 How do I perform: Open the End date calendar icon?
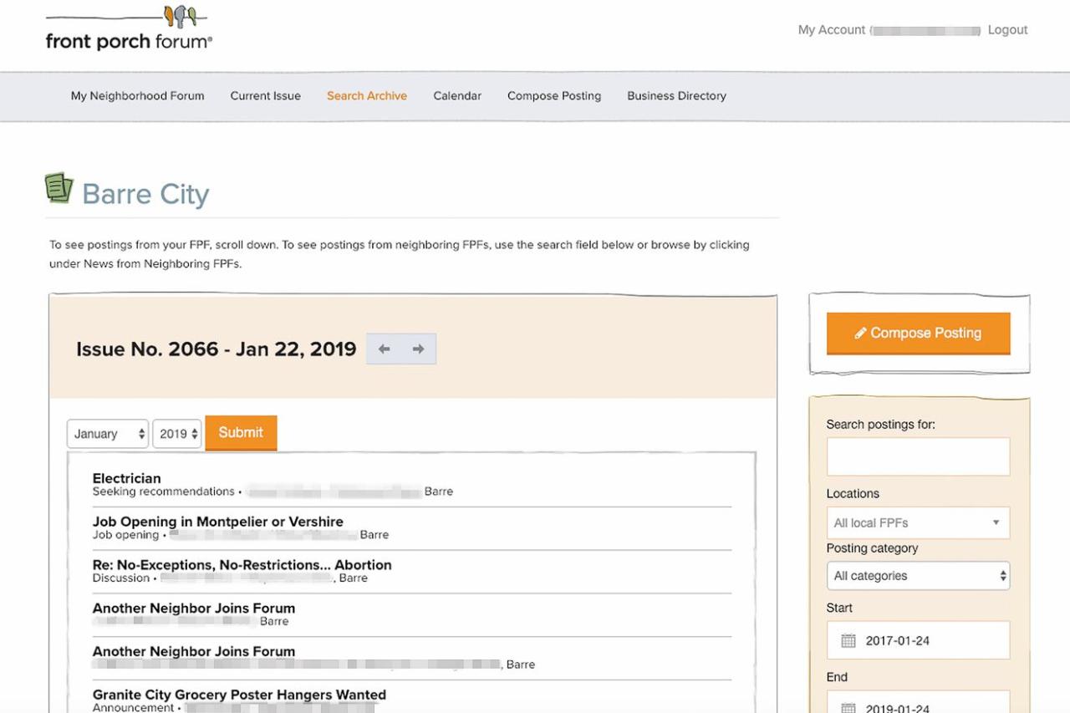[x=848, y=707]
